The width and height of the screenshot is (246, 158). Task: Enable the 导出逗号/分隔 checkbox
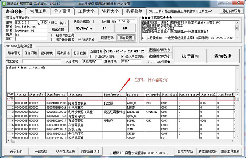point(92,56)
